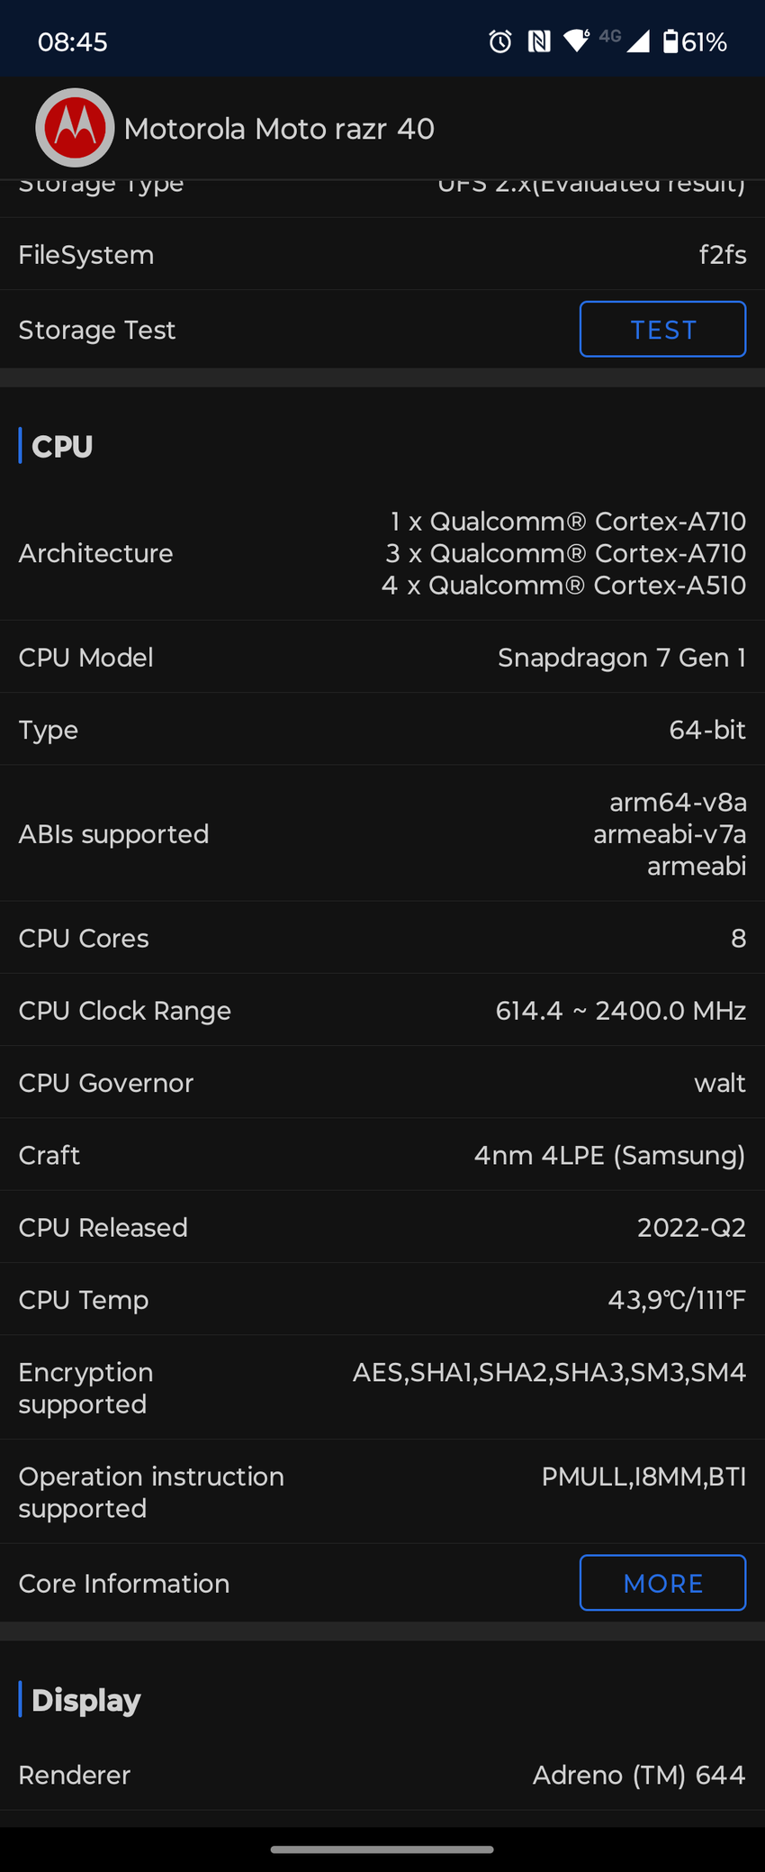Open Core Information with MORE button
The image size is (765, 1872).
pyautogui.click(x=662, y=1583)
